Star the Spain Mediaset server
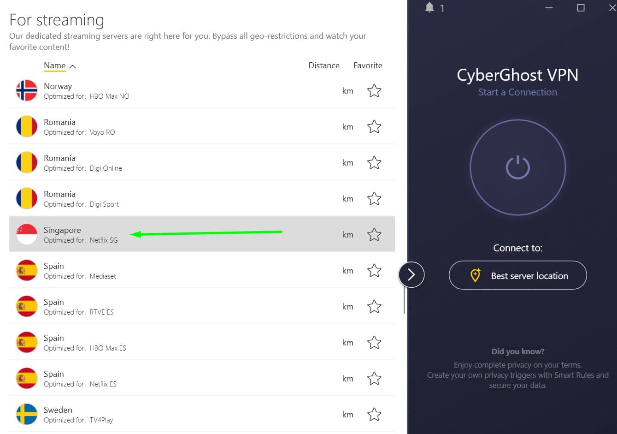 pyautogui.click(x=374, y=270)
